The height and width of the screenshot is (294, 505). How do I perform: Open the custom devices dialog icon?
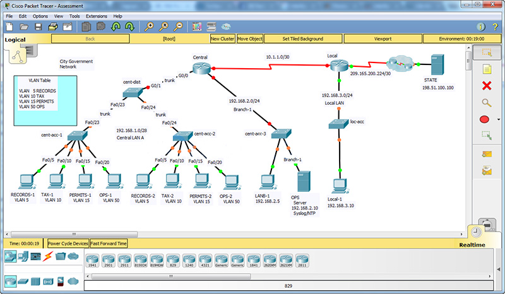click(211, 26)
